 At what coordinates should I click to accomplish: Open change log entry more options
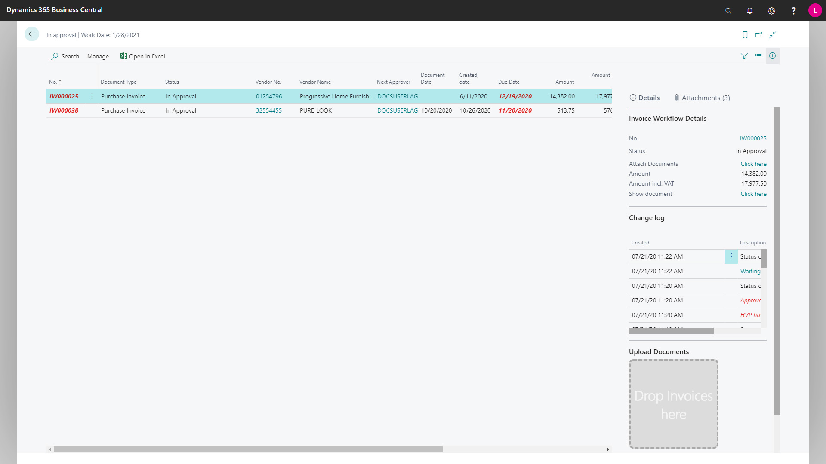pyautogui.click(x=731, y=256)
